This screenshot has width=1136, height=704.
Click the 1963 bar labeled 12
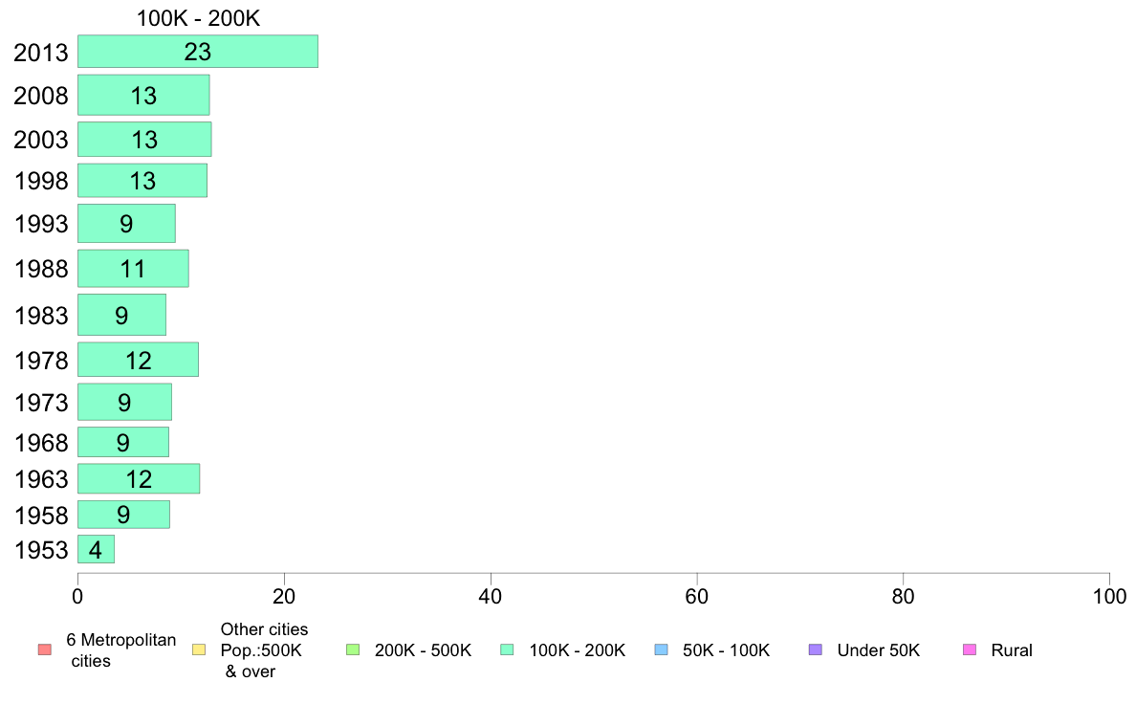coord(139,478)
